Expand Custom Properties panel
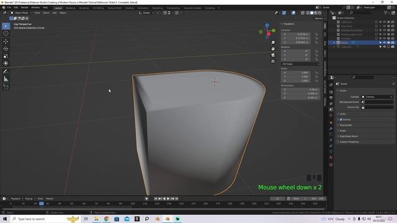Image resolution: width=397 pixels, height=223 pixels. point(349,142)
